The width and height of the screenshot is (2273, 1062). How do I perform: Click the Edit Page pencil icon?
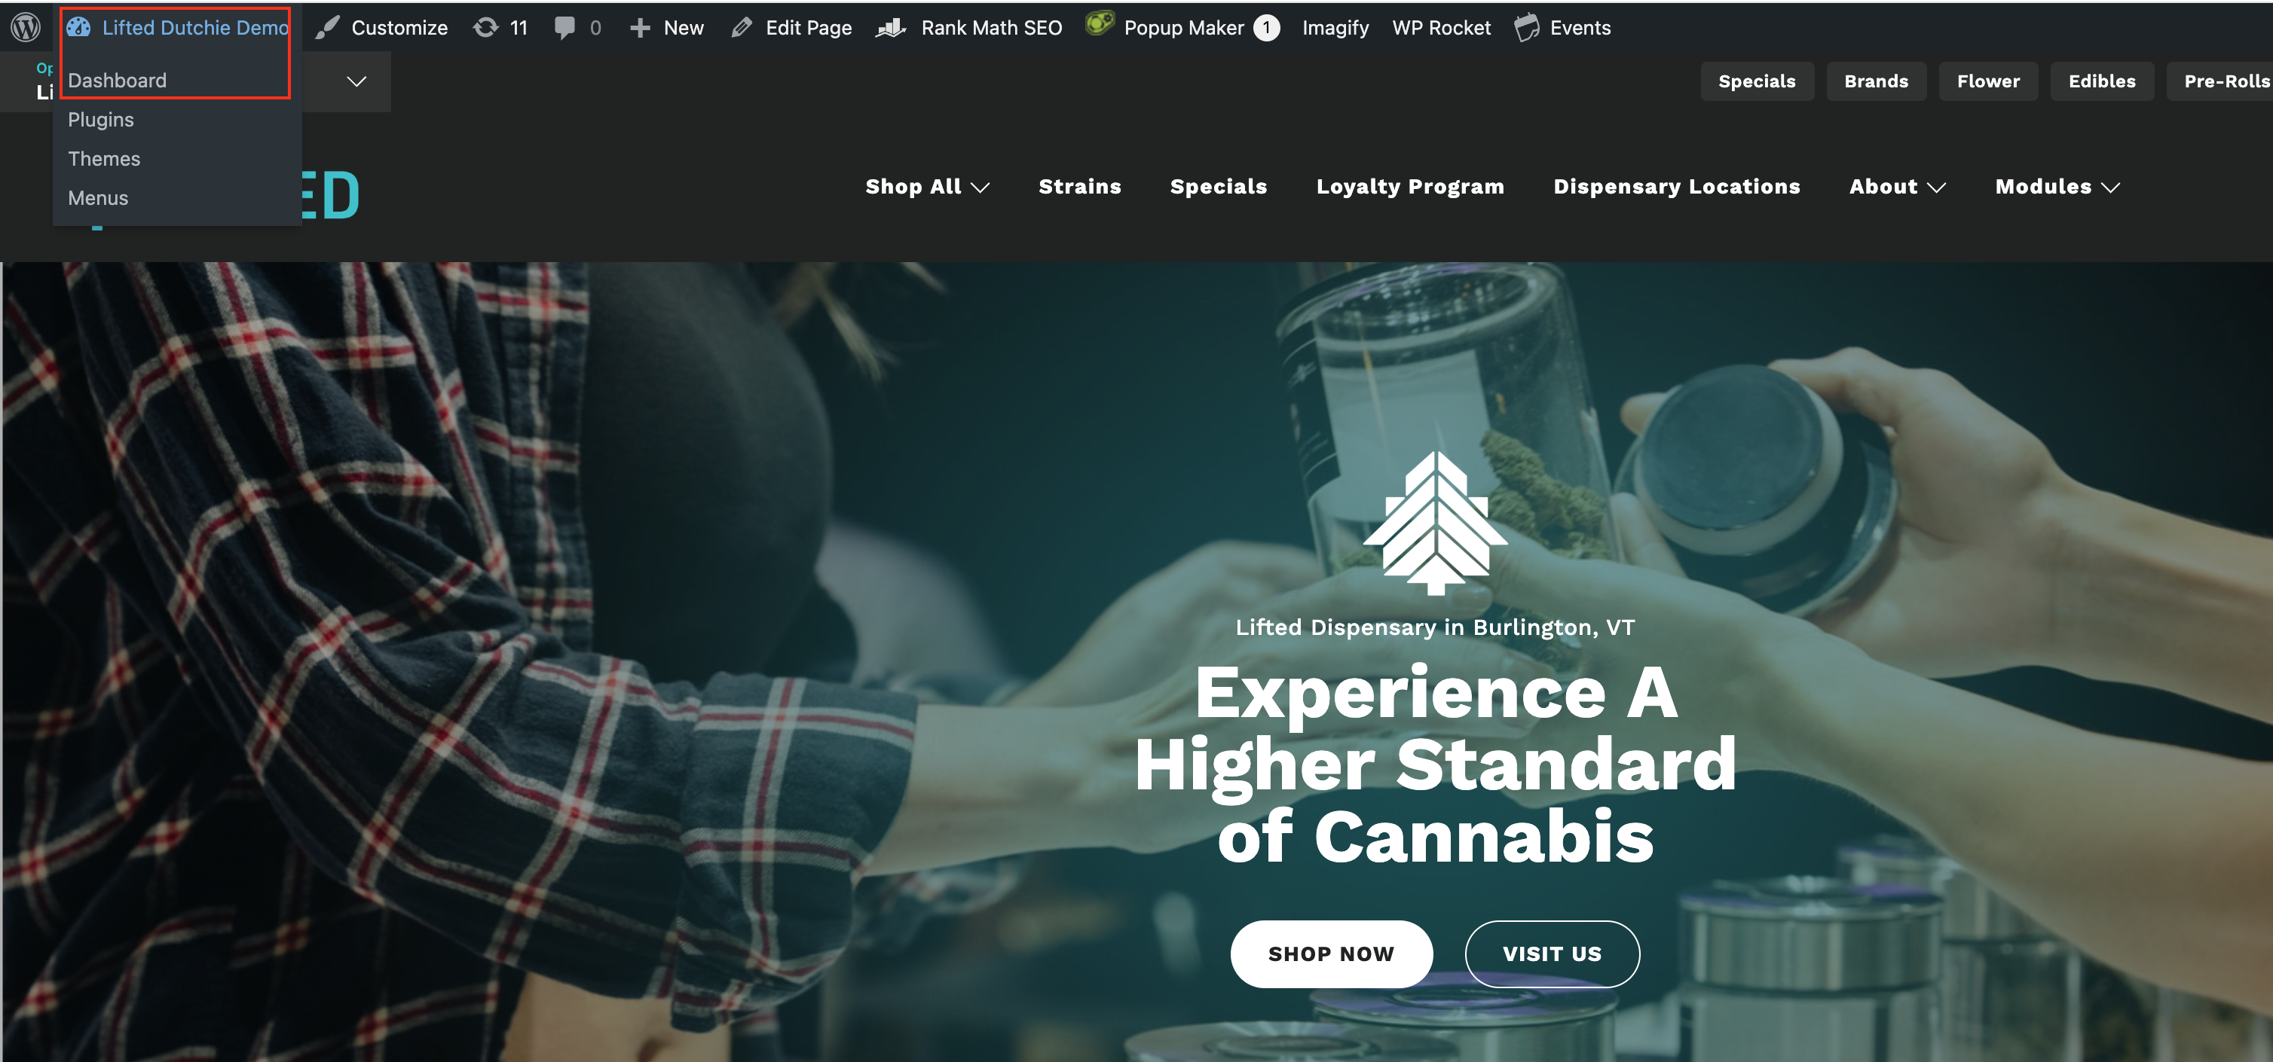coord(741,27)
